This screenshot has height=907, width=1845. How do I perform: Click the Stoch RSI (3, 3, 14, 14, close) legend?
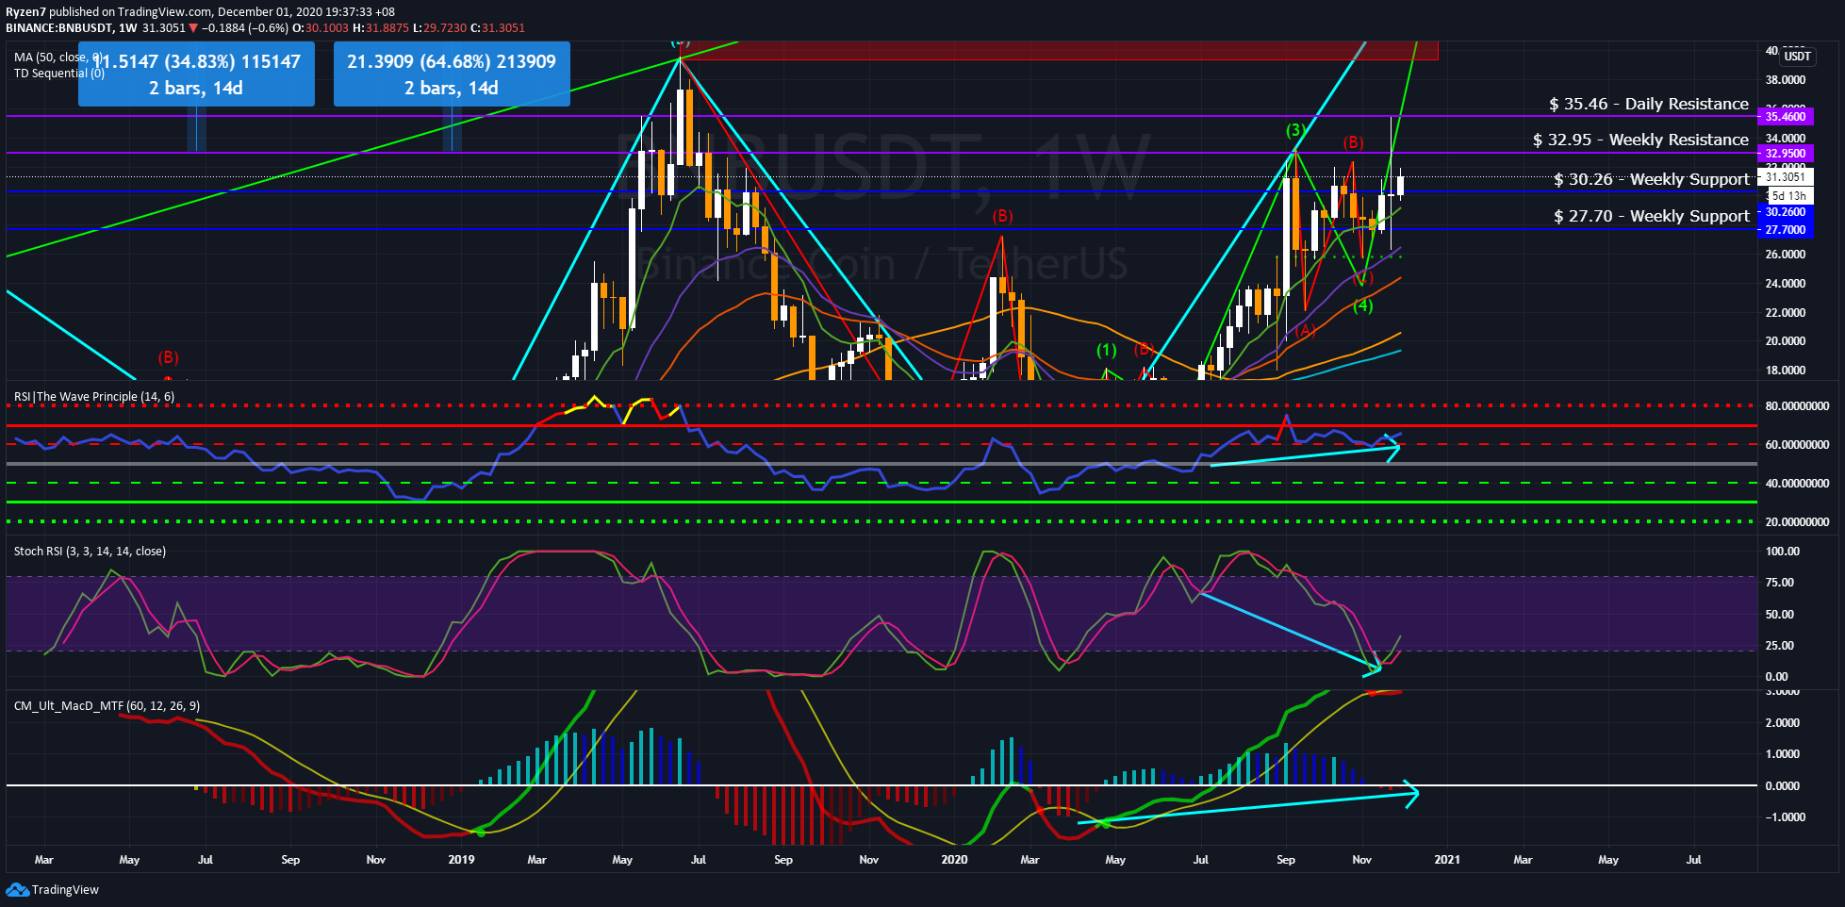90,552
